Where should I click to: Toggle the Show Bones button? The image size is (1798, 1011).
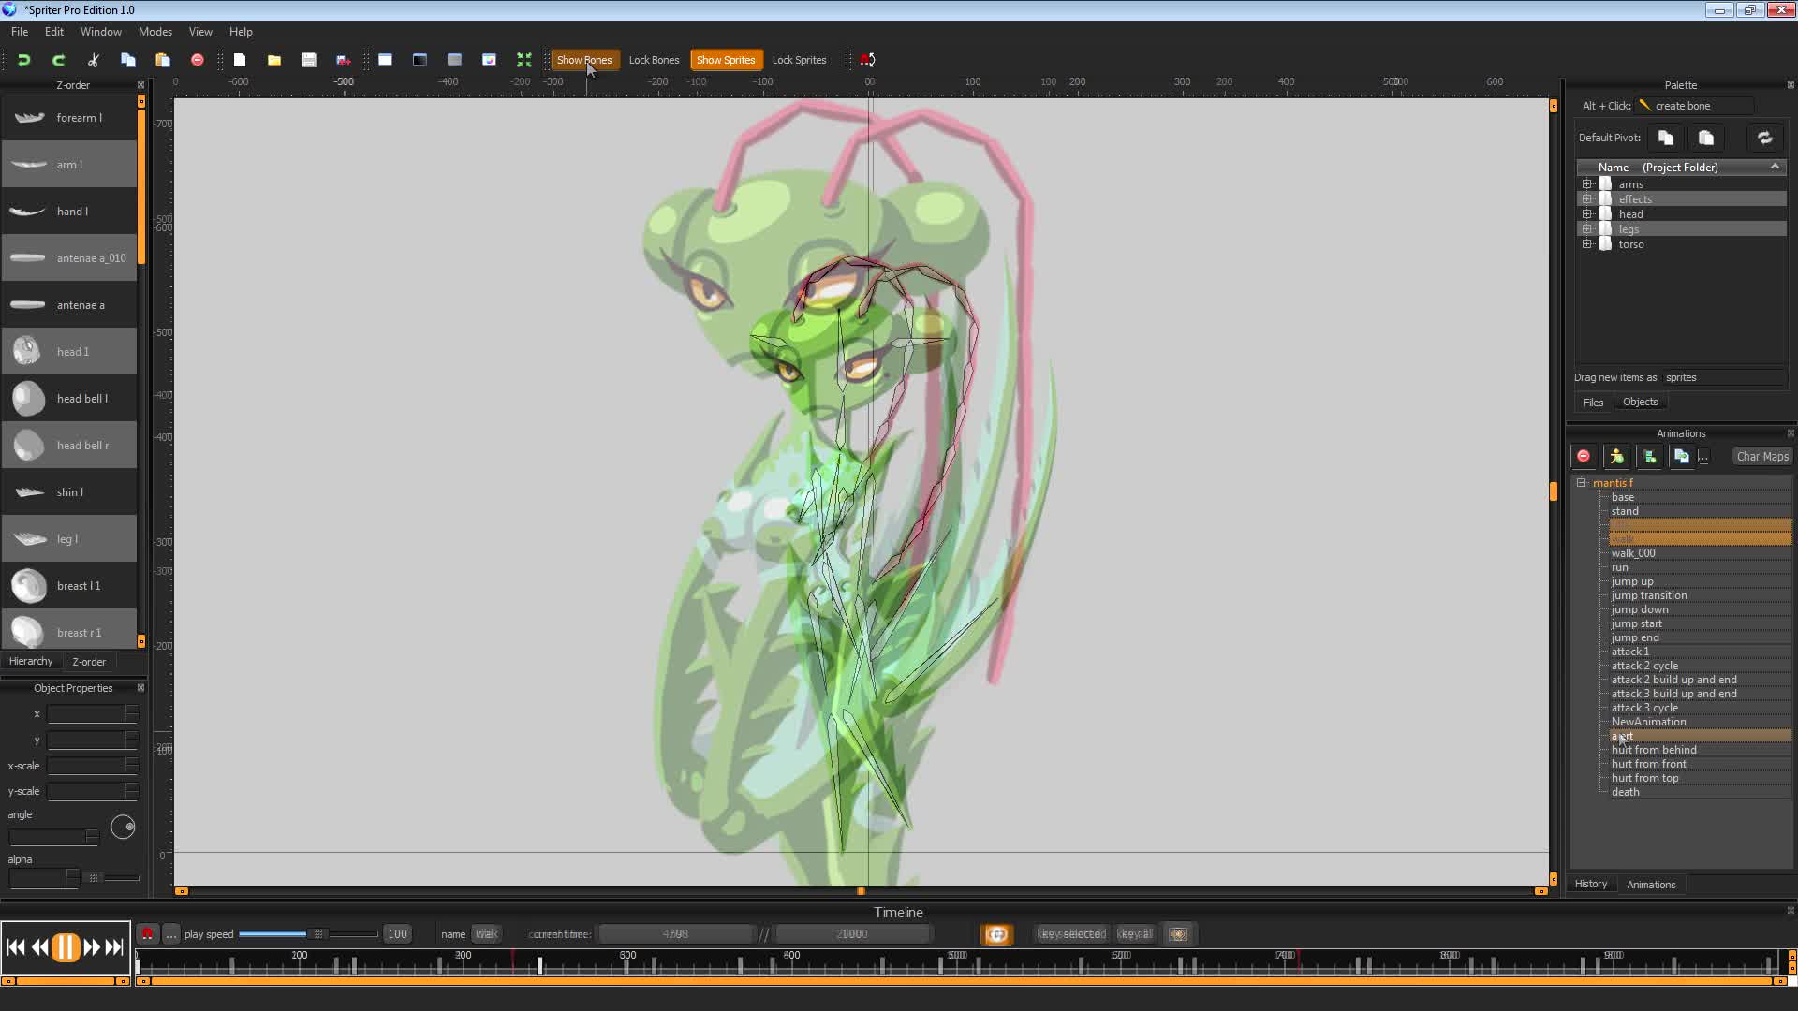click(584, 60)
